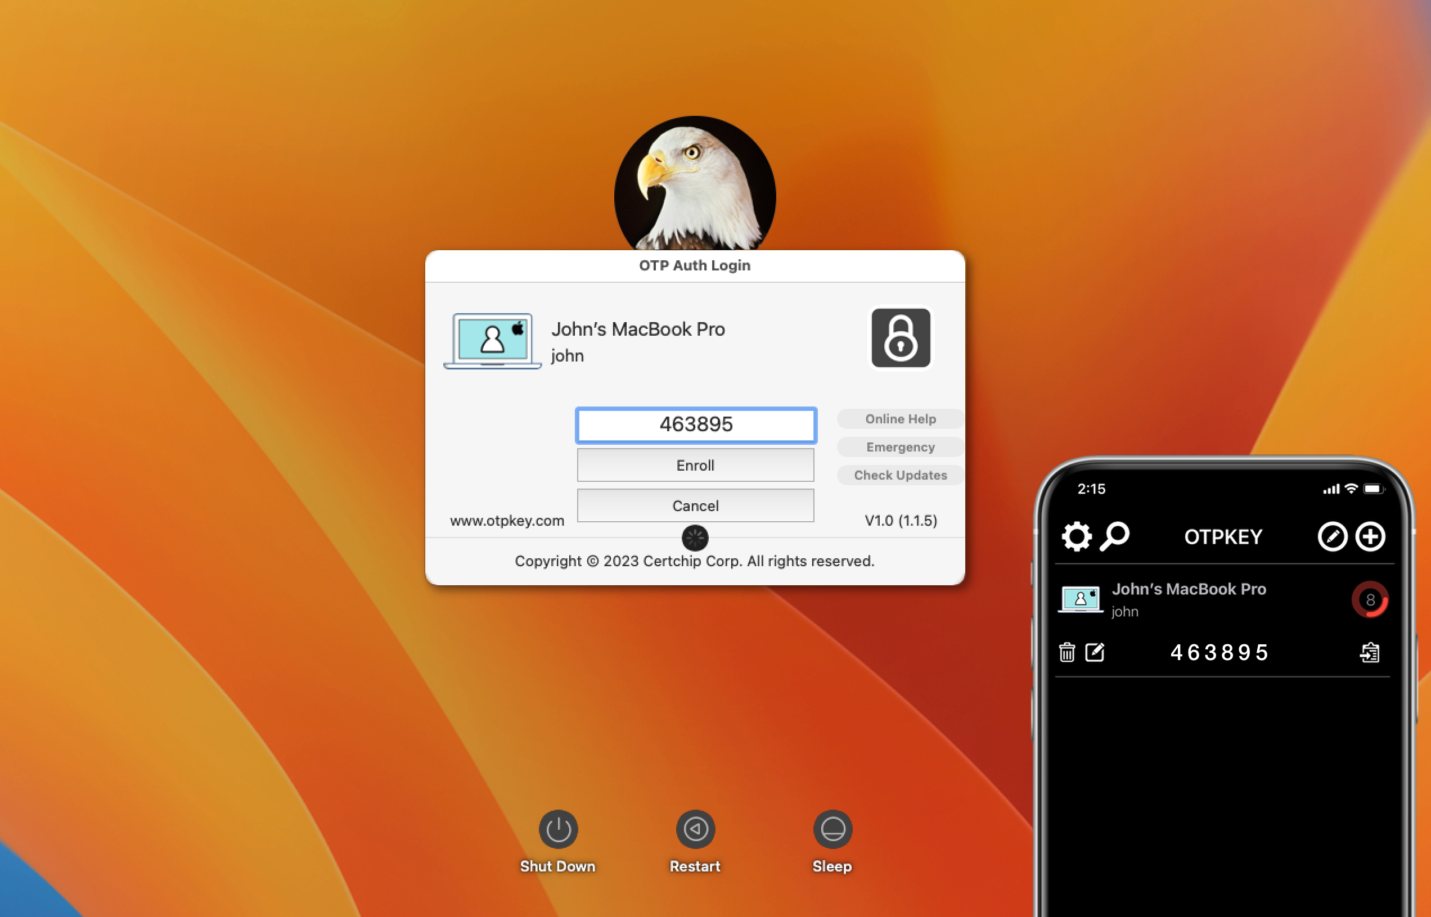Image resolution: width=1431 pixels, height=917 pixels.
Task: Click the OTP code input field
Action: point(695,424)
